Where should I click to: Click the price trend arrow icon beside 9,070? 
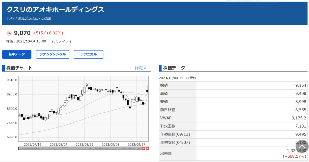click(x=9, y=33)
